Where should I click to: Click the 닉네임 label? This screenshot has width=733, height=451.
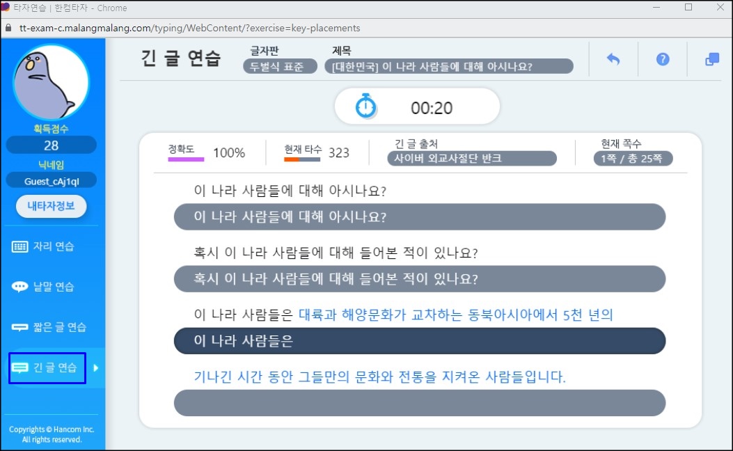(51, 164)
